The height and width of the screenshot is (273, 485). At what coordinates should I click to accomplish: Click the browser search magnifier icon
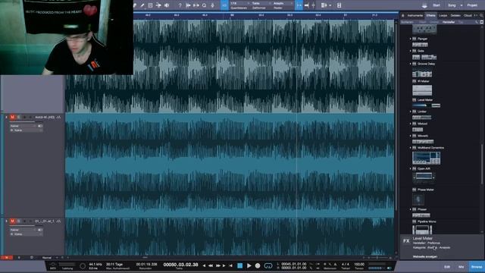(481, 15)
